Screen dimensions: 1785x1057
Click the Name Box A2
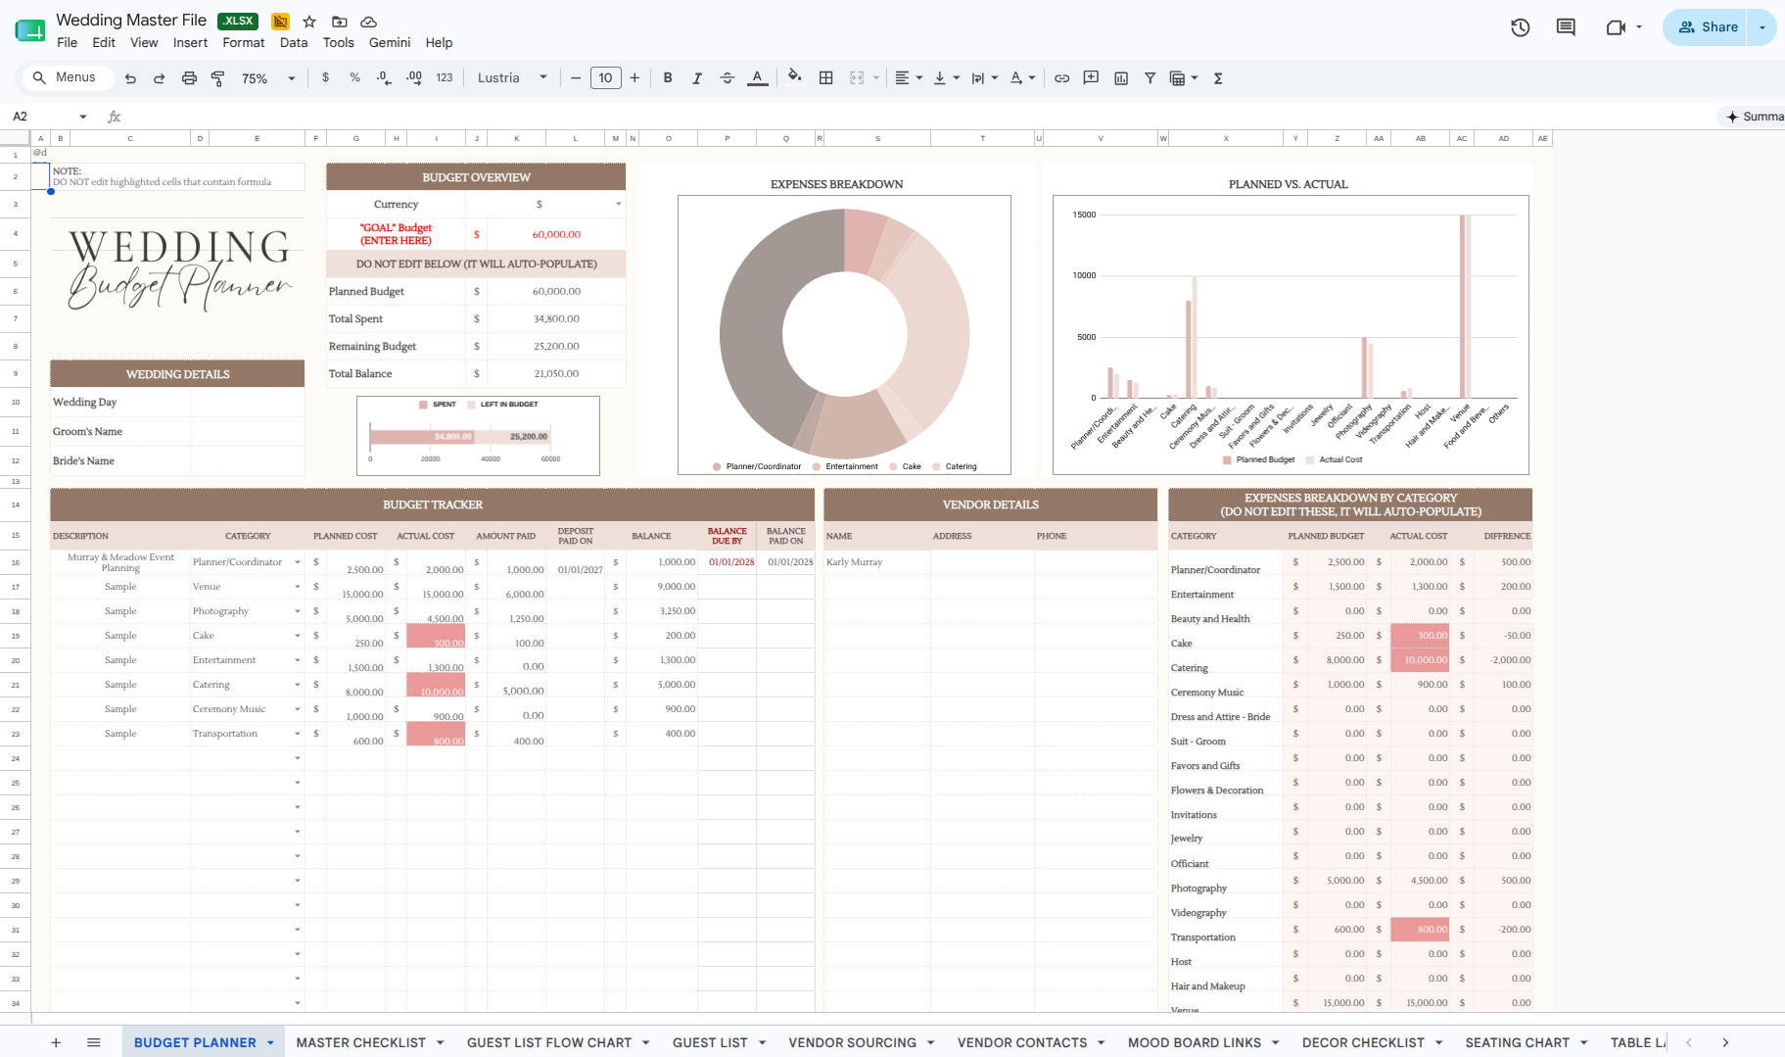49,117
